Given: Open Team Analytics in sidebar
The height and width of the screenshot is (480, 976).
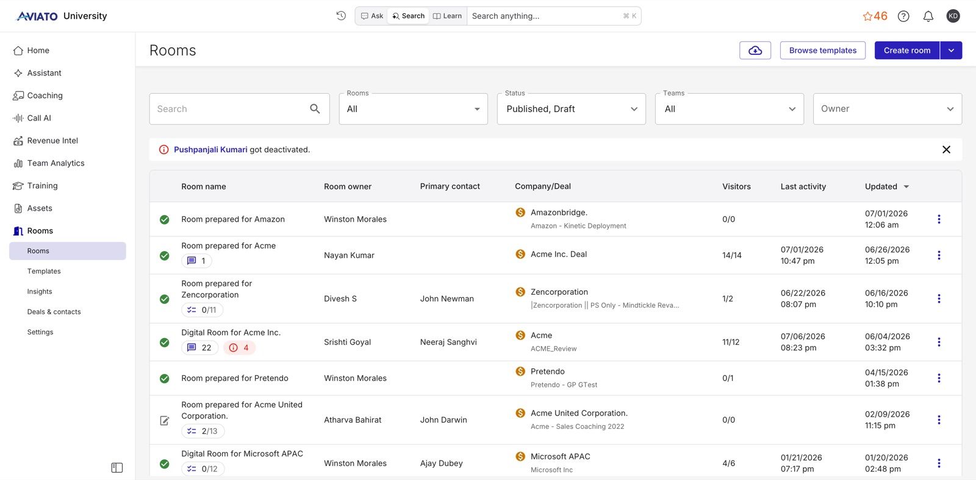Looking at the screenshot, I should (56, 163).
